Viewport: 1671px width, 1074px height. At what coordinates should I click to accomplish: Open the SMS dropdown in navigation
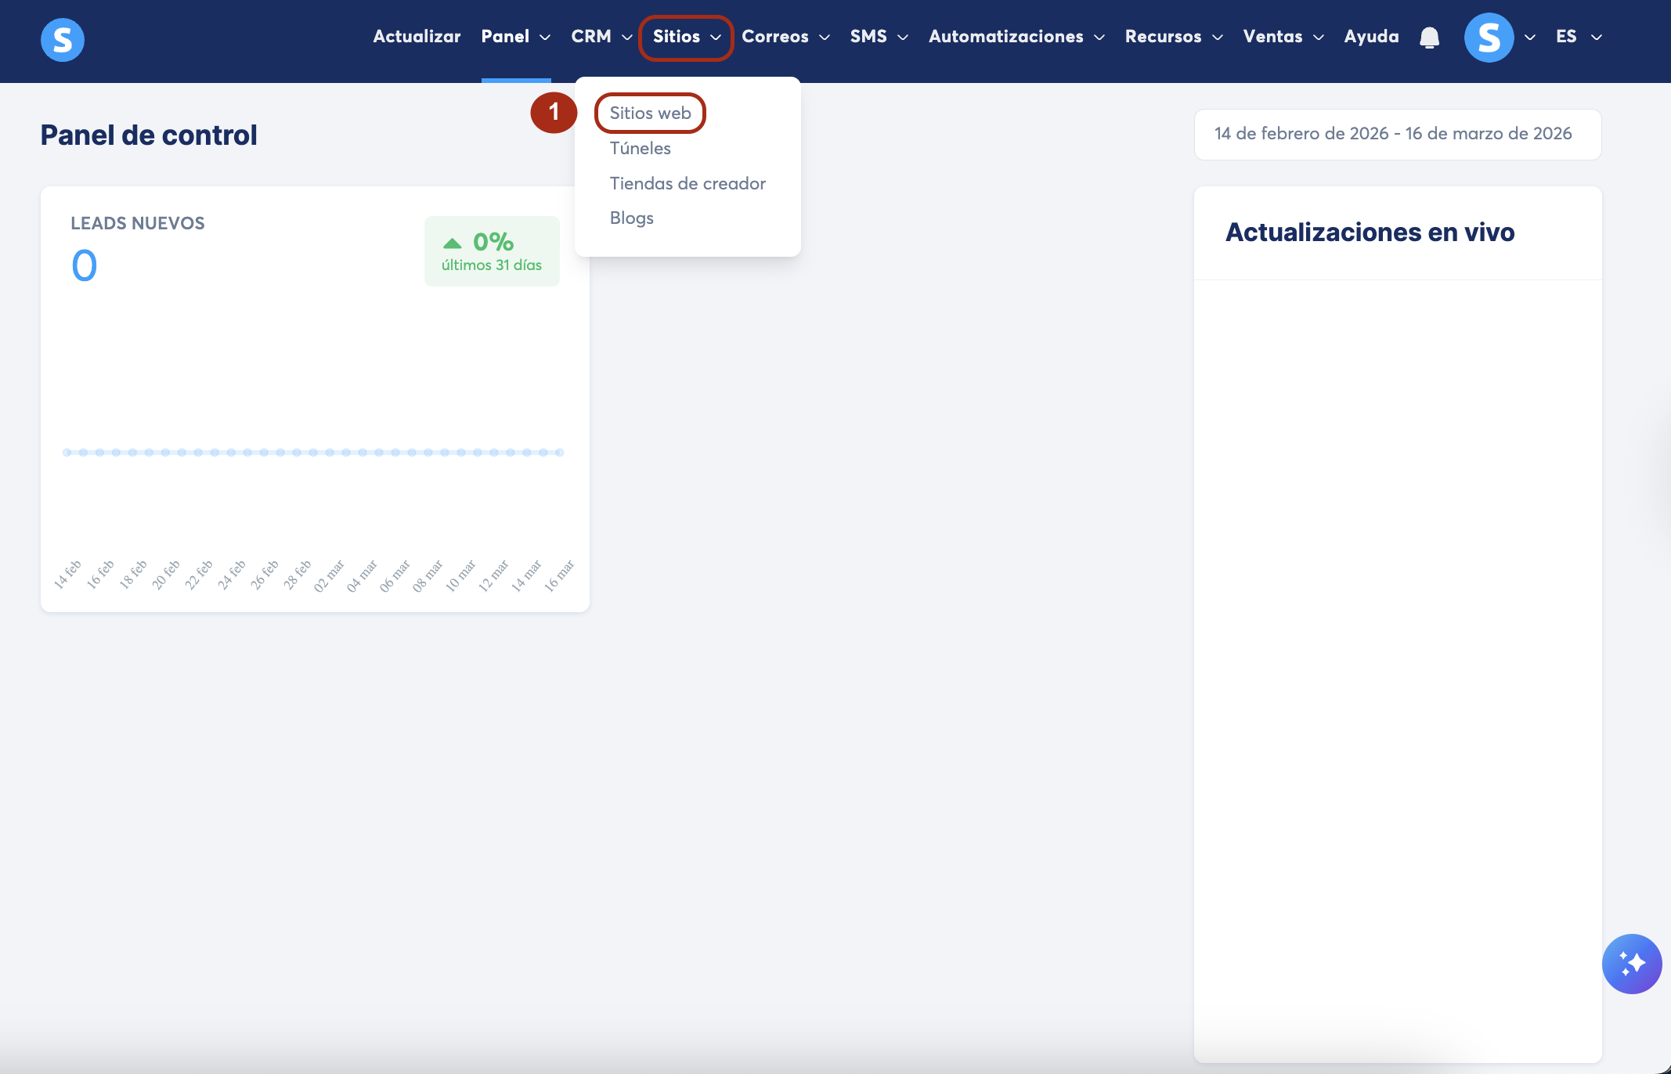point(879,37)
